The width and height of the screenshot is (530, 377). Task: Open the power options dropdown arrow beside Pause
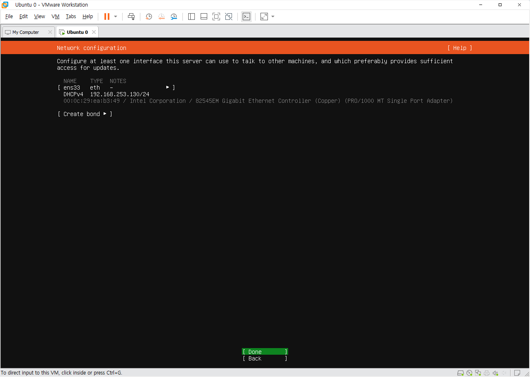[116, 17]
